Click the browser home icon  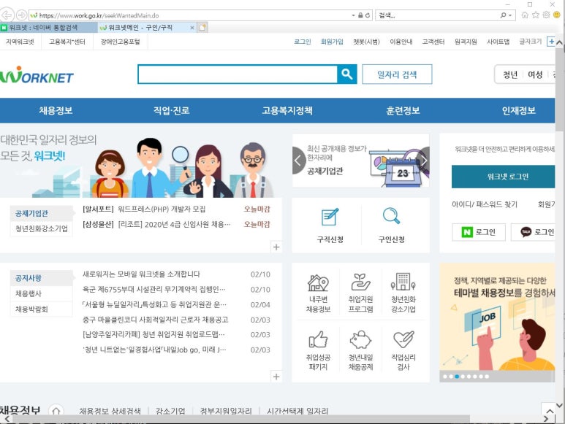526,15
